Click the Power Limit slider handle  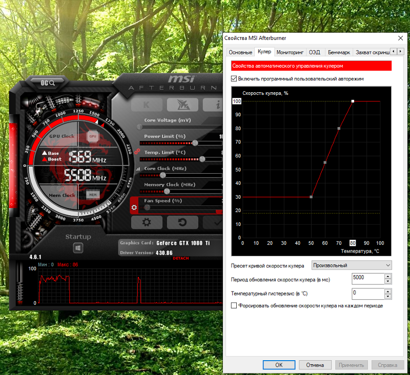pyautogui.click(x=195, y=143)
